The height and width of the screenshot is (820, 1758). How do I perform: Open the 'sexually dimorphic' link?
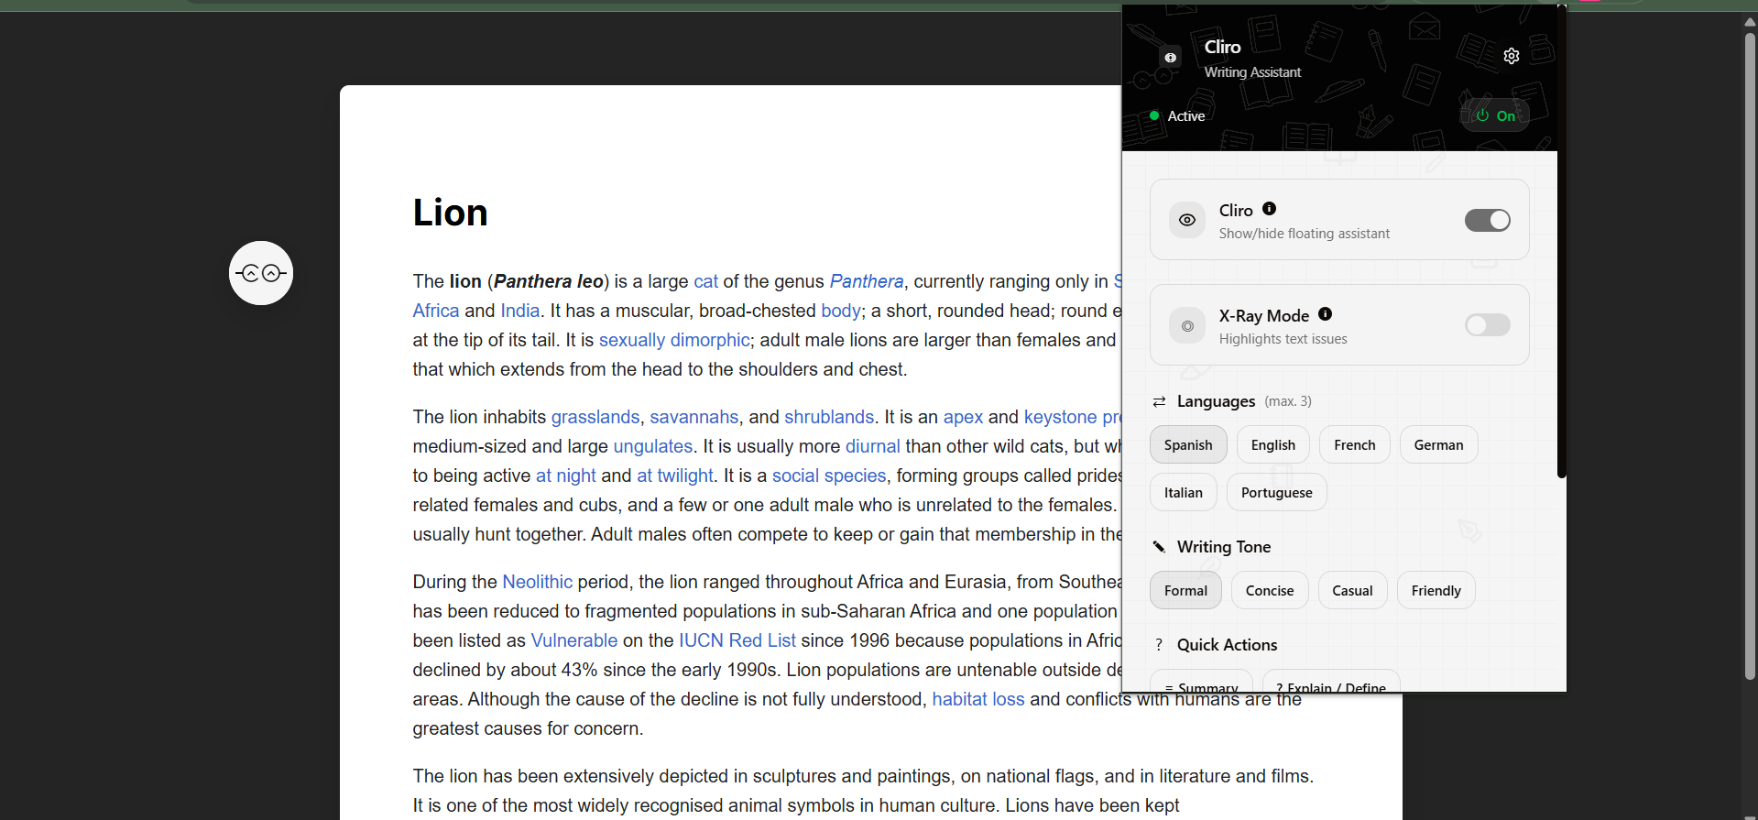674,340
